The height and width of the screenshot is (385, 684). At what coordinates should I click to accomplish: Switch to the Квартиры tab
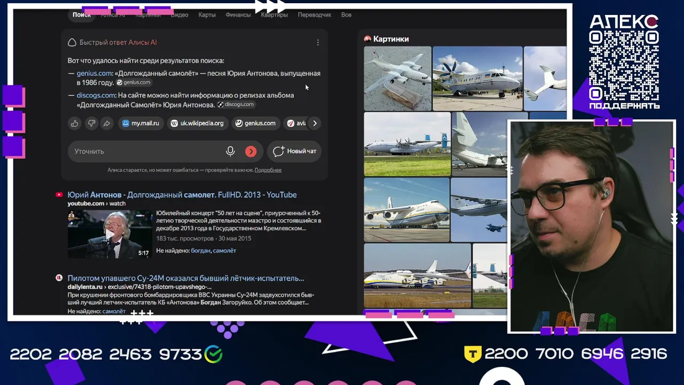coord(274,15)
